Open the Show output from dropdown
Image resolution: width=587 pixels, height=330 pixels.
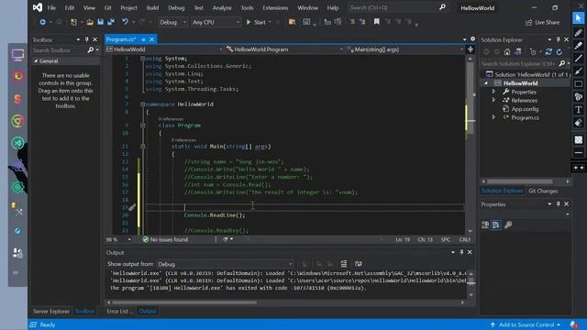coord(225,264)
